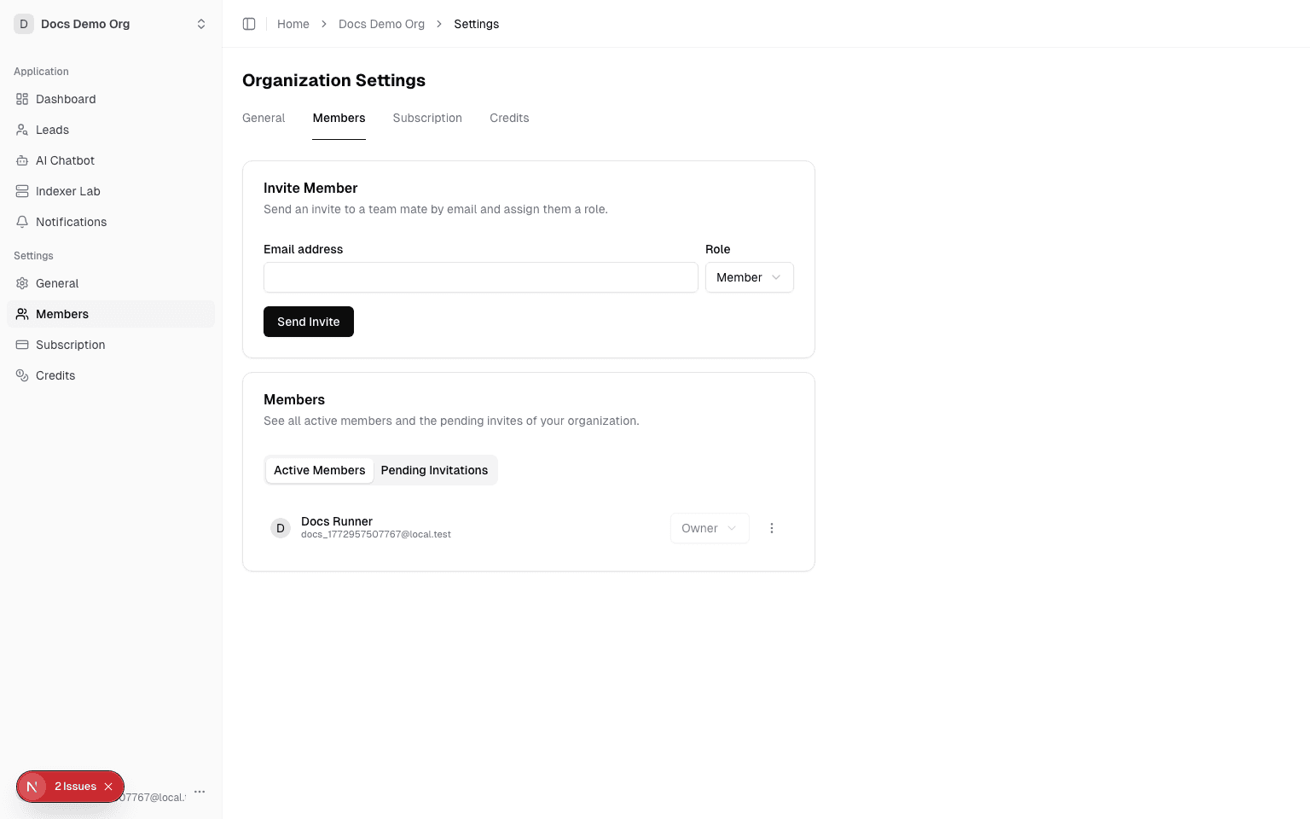This screenshot has height=819, width=1310.
Task: Select the Active Members filter
Action: click(x=319, y=470)
